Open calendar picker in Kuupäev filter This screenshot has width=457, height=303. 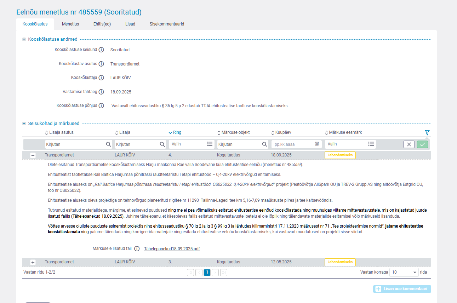point(317,144)
